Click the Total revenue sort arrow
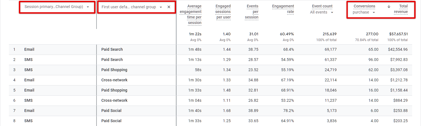This screenshot has width=421, height=126. [389, 6]
